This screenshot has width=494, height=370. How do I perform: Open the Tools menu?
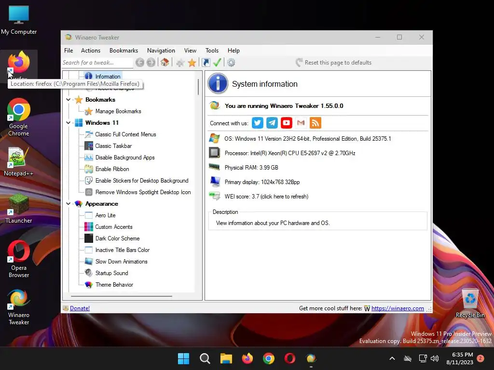coord(212,50)
